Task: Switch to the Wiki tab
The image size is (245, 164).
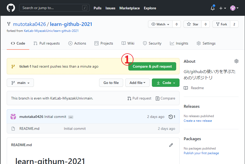Action: [128, 43]
